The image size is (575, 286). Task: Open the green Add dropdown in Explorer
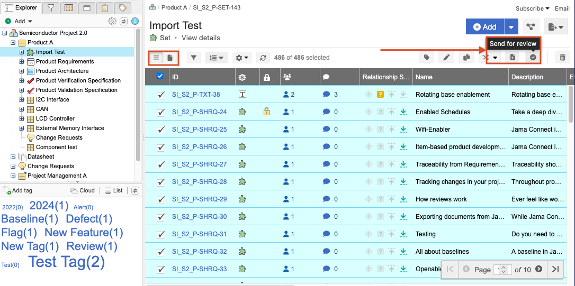tap(19, 21)
